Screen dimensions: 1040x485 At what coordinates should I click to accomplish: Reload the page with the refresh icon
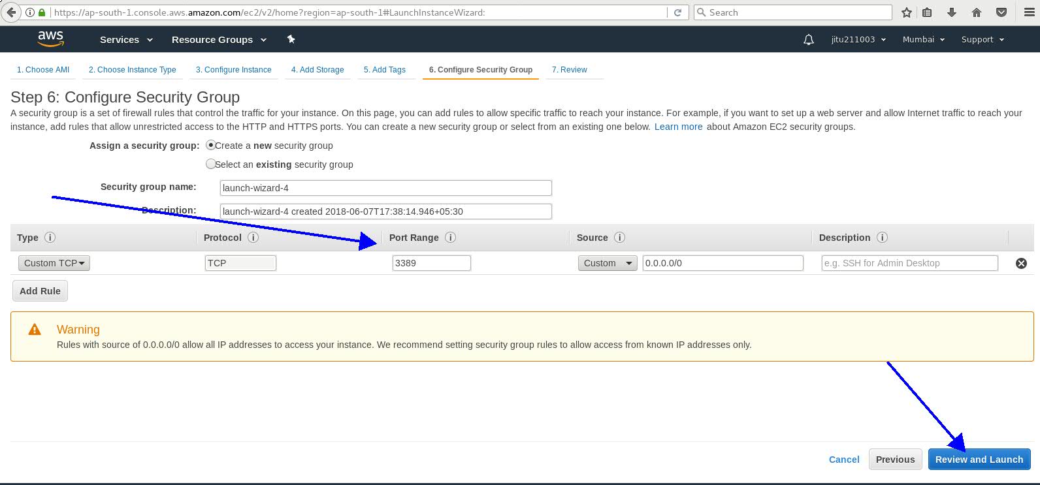[677, 12]
